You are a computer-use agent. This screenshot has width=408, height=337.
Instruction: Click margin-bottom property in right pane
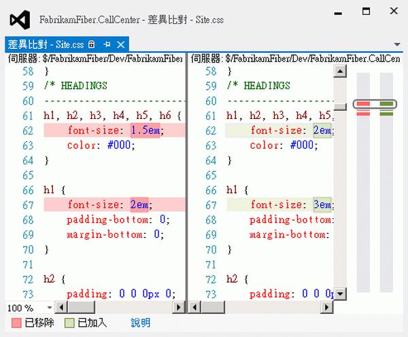coord(289,234)
